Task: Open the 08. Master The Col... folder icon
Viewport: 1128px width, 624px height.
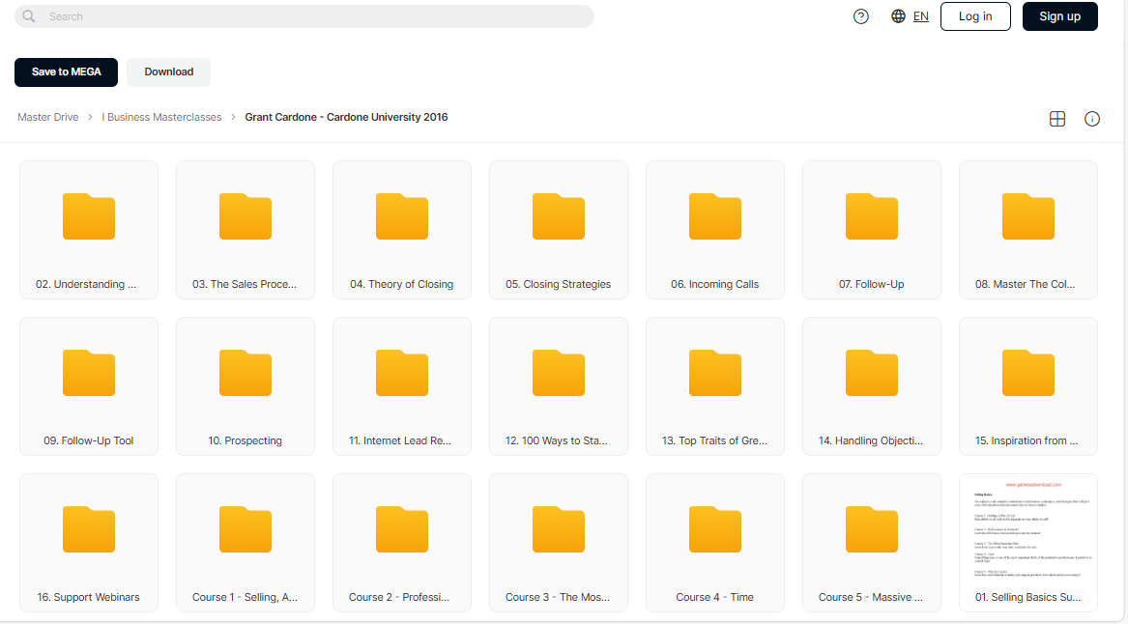Action: pyautogui.click(x=1028, y=216)
